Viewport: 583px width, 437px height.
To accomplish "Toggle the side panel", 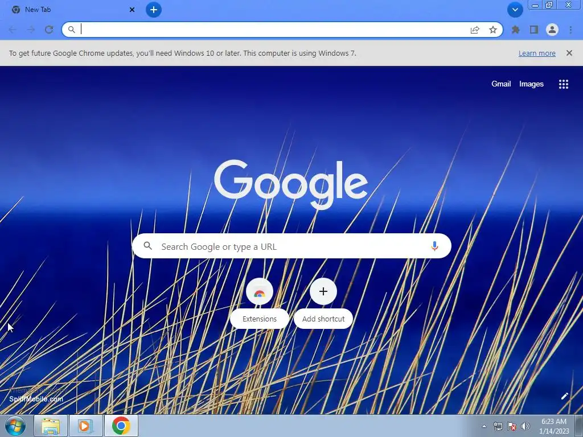I will click(x=534, y=30).
